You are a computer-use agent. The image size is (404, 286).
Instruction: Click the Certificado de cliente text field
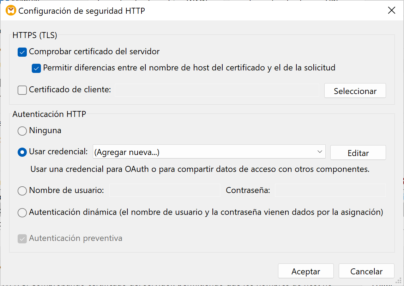click(x=217, y=90)
